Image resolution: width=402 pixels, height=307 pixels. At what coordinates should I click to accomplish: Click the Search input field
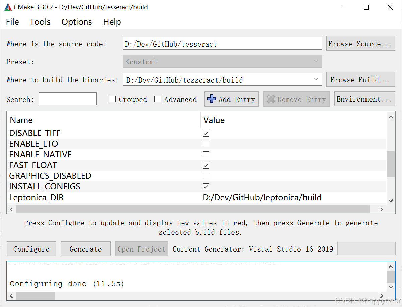68,99
